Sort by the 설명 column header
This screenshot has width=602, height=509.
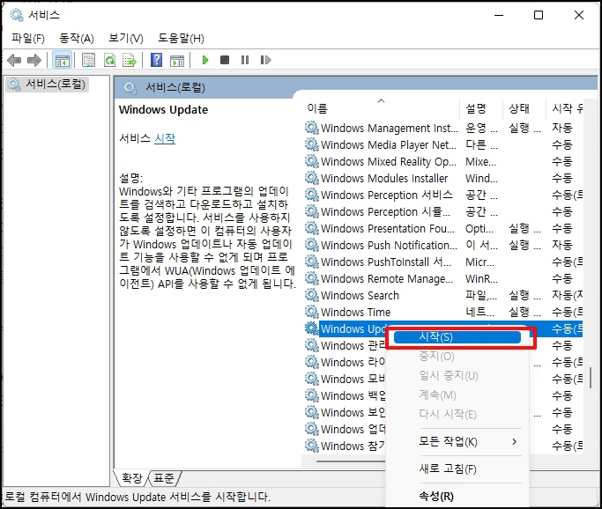click(x=481, y=108)
